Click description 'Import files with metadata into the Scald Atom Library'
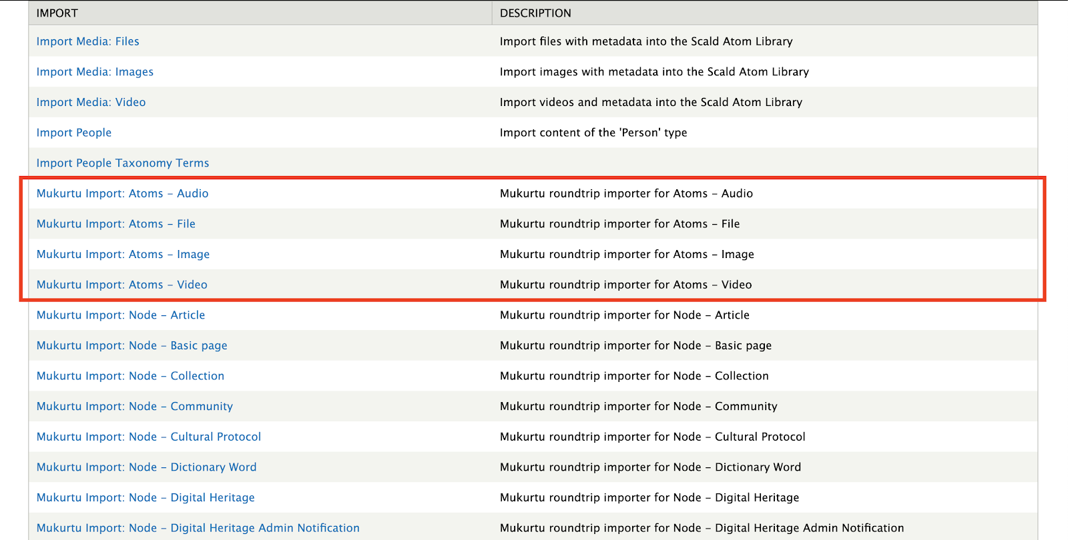This screenshot has width=1068, height=540. coord(646,41)
